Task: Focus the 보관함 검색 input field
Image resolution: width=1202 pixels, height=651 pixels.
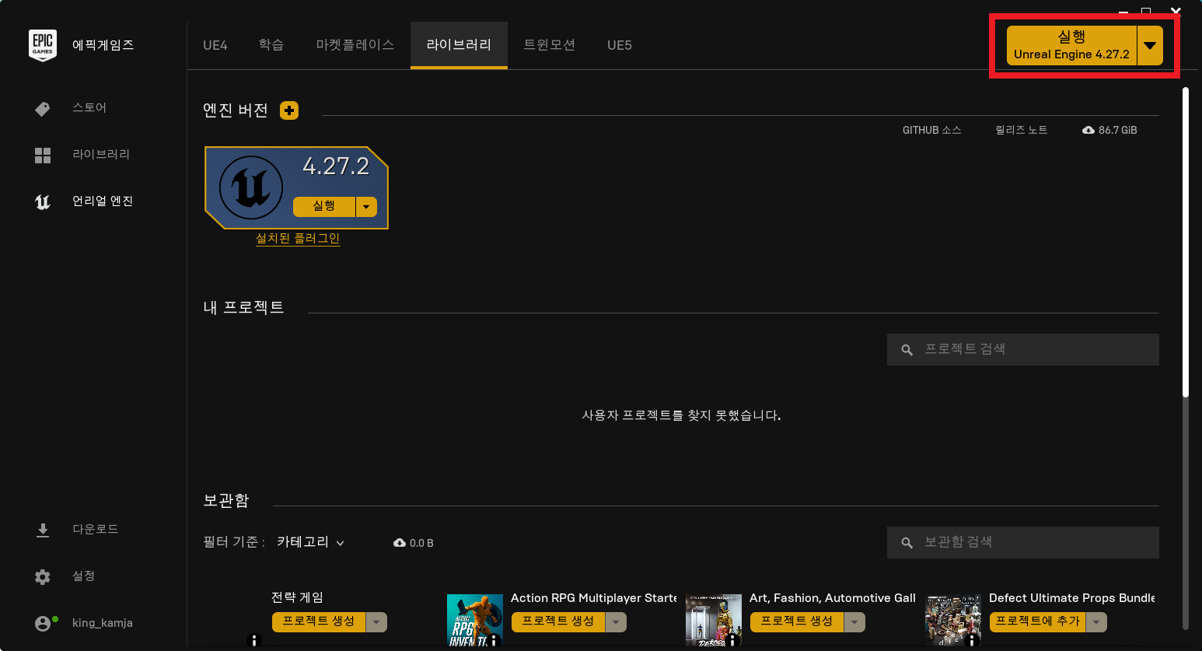Action: [1023, 543]
